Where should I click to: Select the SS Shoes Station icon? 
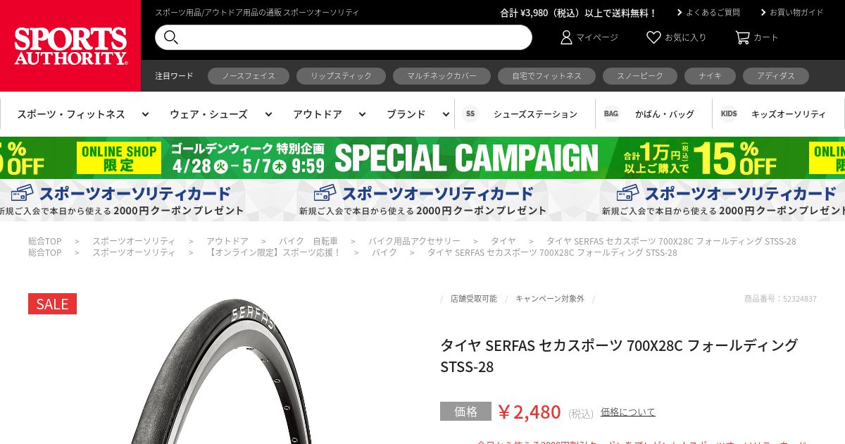470,113
